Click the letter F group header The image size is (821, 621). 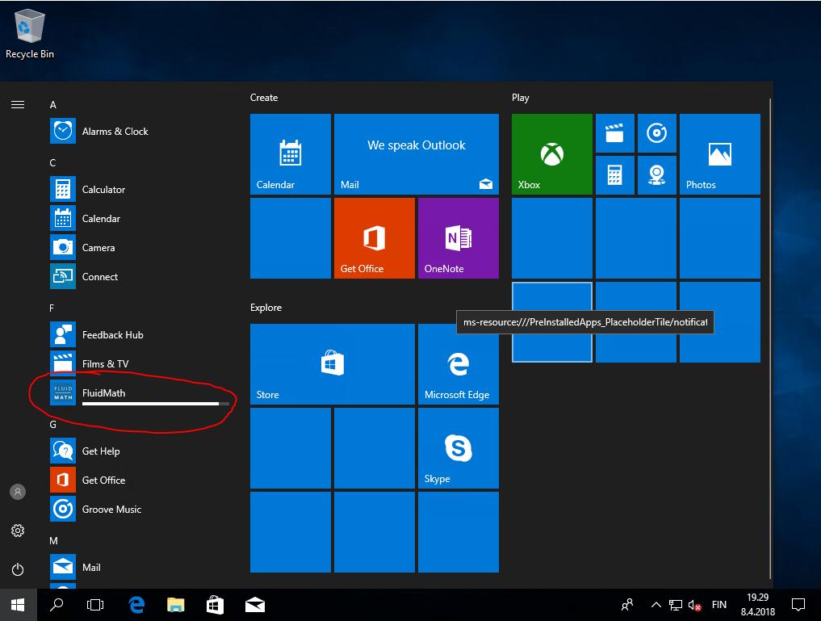[x=52, y=308]
